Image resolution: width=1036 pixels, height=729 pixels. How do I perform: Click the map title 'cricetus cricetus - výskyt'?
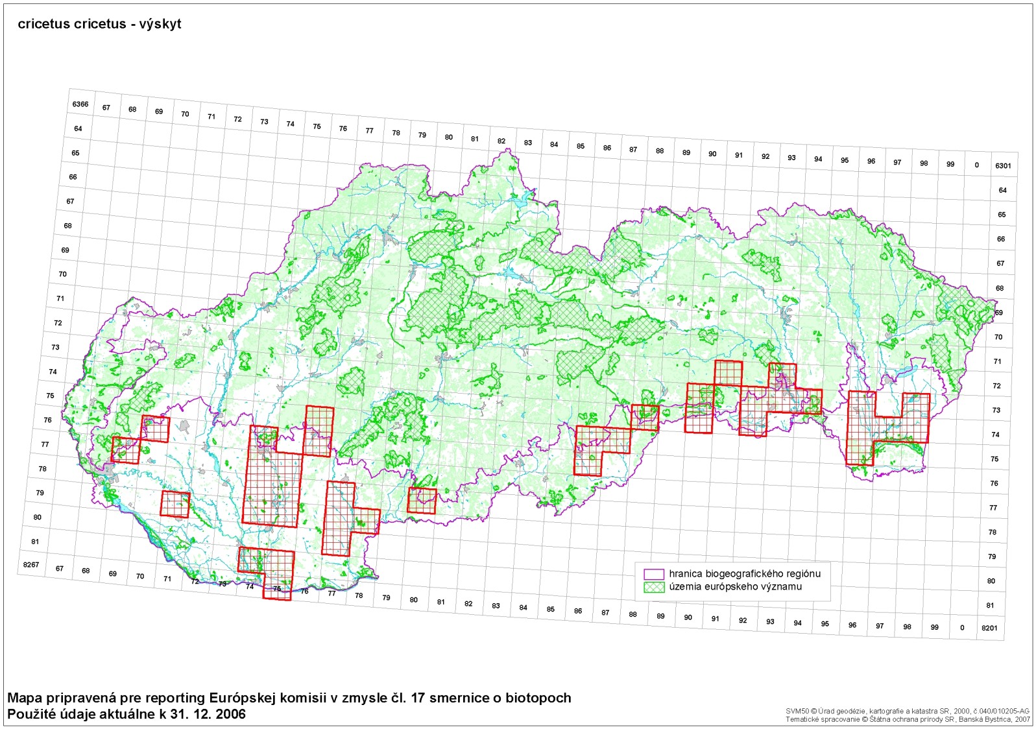point(99,24)
